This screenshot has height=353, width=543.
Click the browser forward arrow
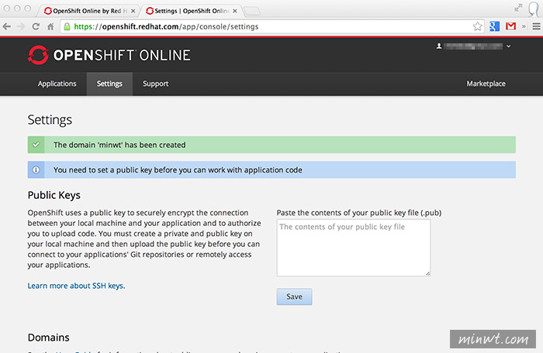[x=21, y=26]
